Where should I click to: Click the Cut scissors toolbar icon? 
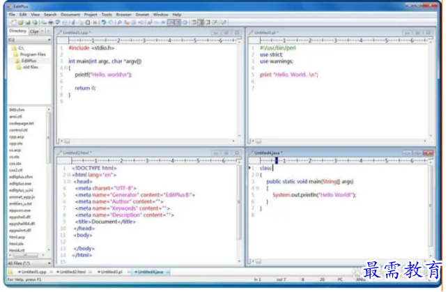coord(73,22)
